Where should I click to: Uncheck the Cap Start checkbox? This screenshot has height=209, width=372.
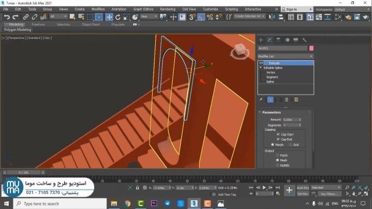[x=278, y=134]
